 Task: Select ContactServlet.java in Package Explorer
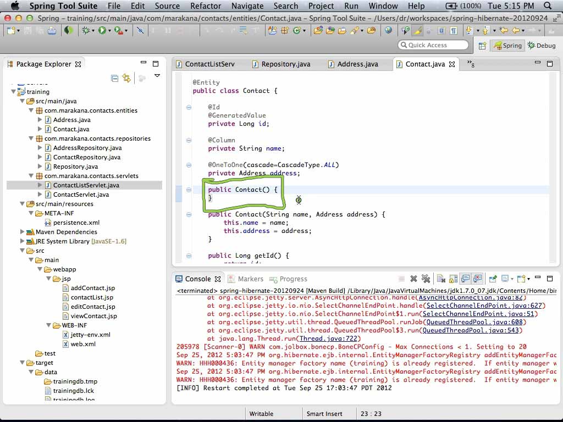81,195
